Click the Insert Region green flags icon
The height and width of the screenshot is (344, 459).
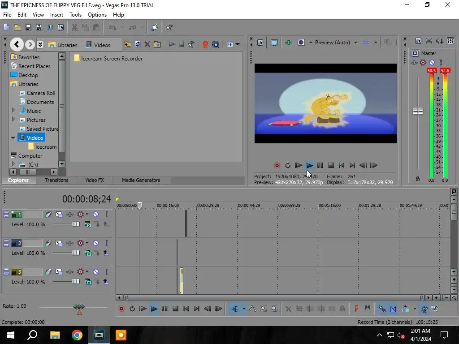point(368,309)
